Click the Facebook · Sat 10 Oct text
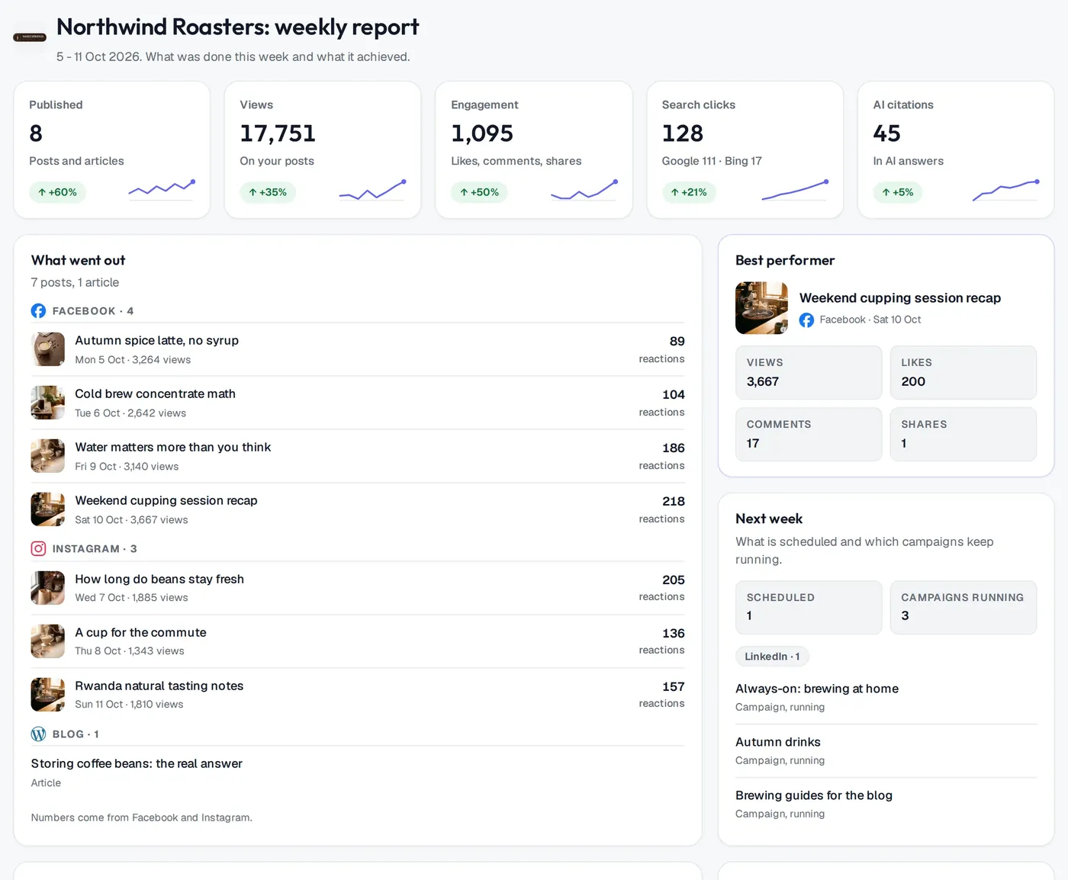The image size is (1068, 880). pyautogui.click(x=870, y=320)
